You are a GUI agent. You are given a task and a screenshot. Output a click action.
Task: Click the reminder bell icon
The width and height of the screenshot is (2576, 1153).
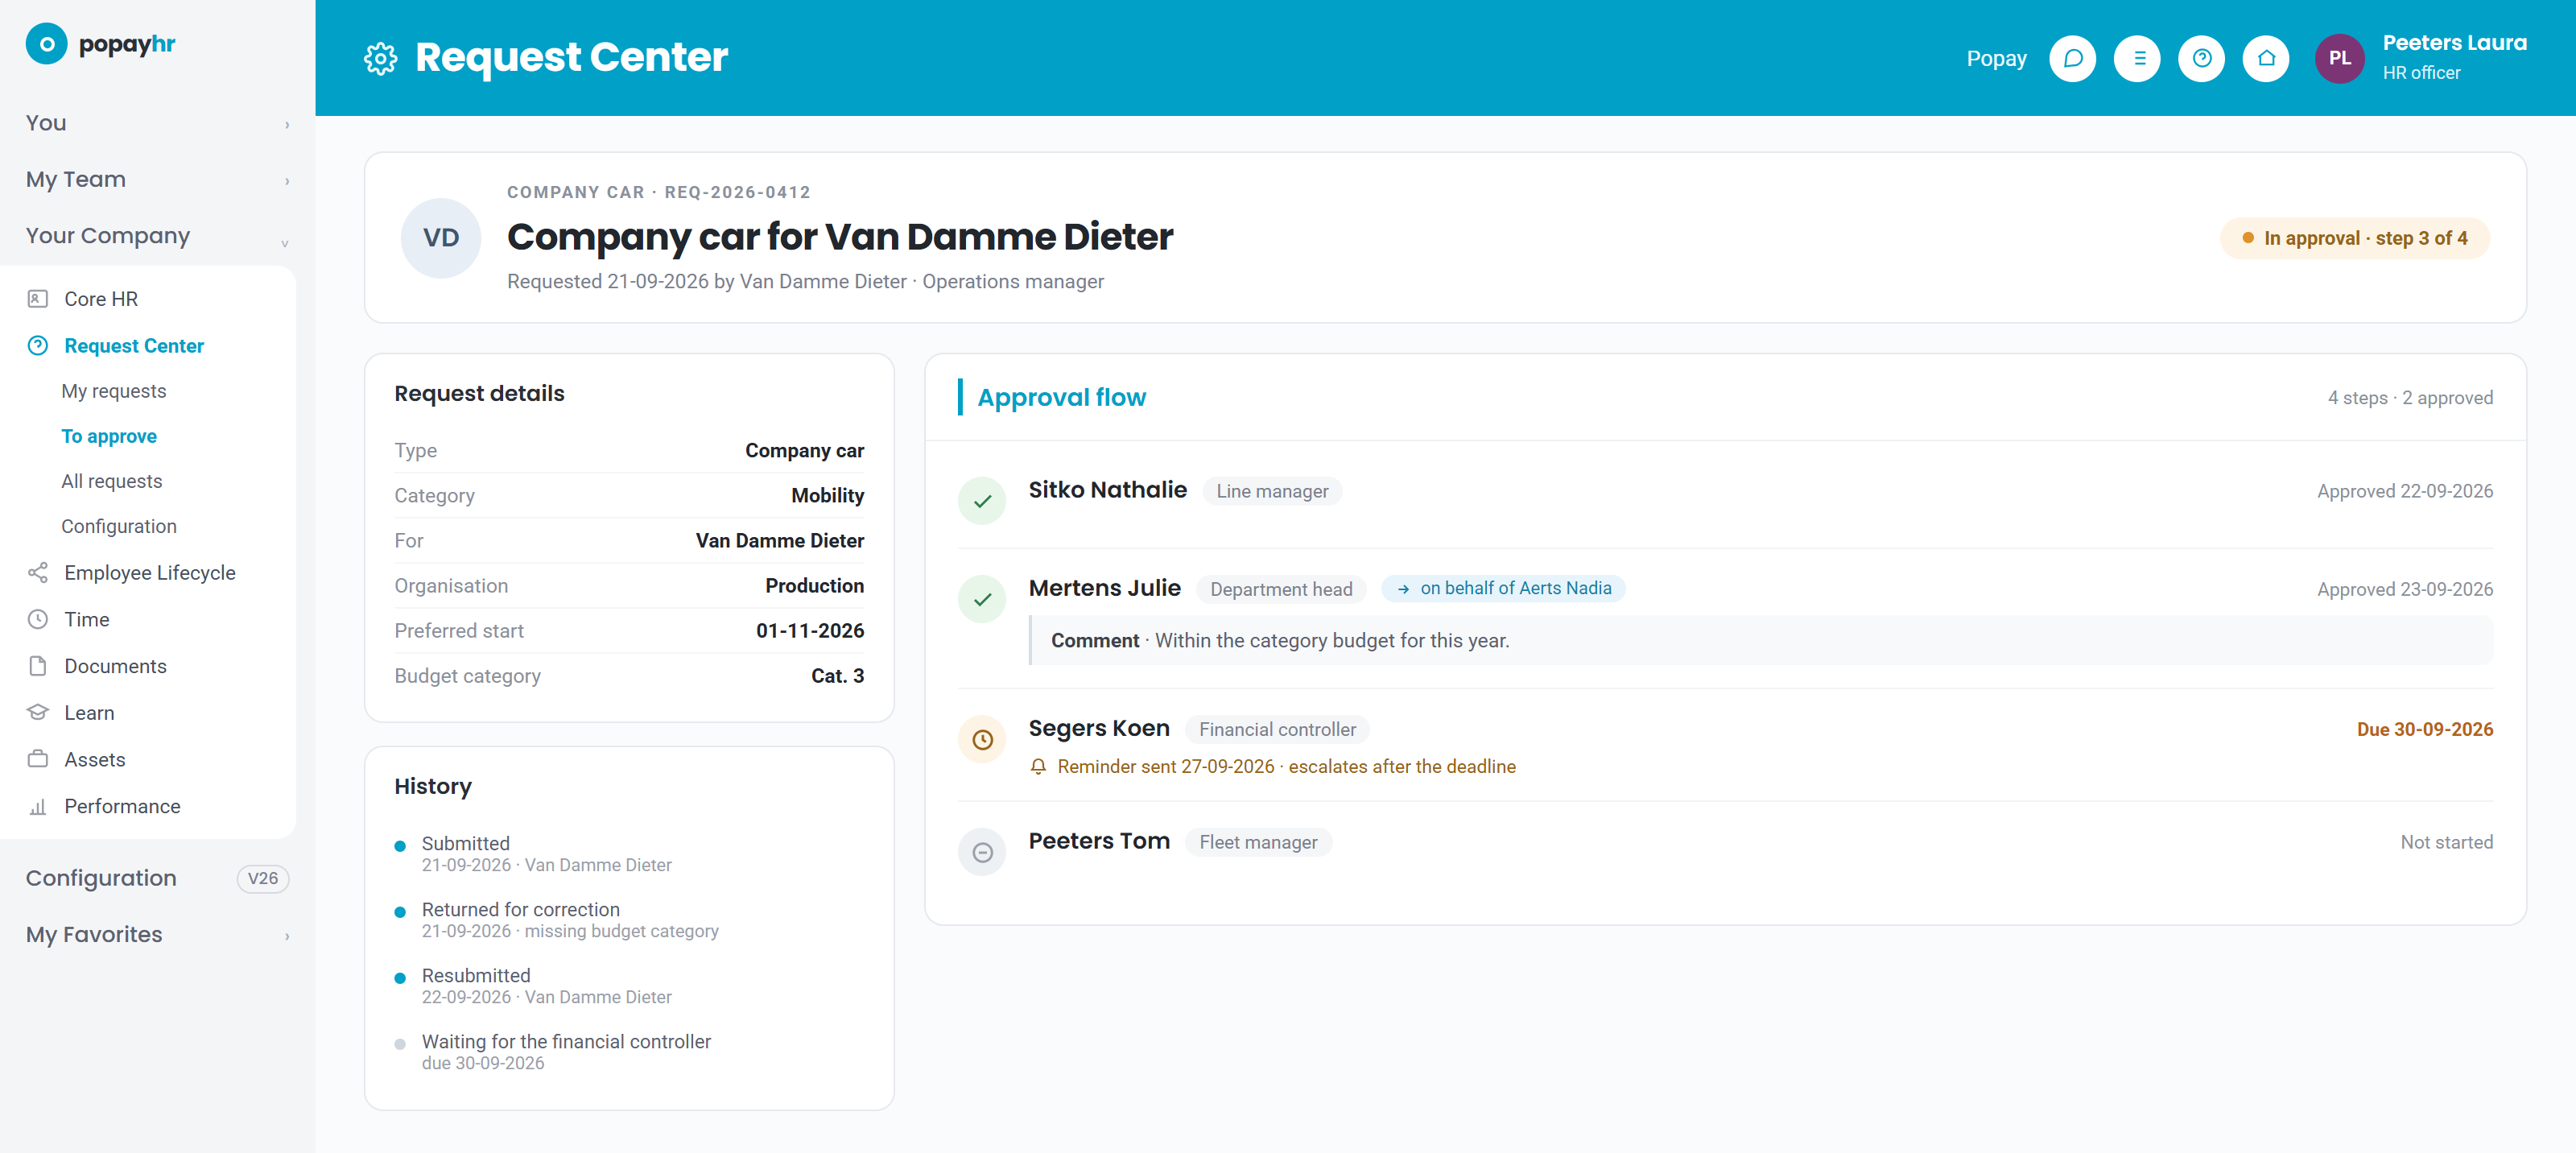coord(1038,767)
